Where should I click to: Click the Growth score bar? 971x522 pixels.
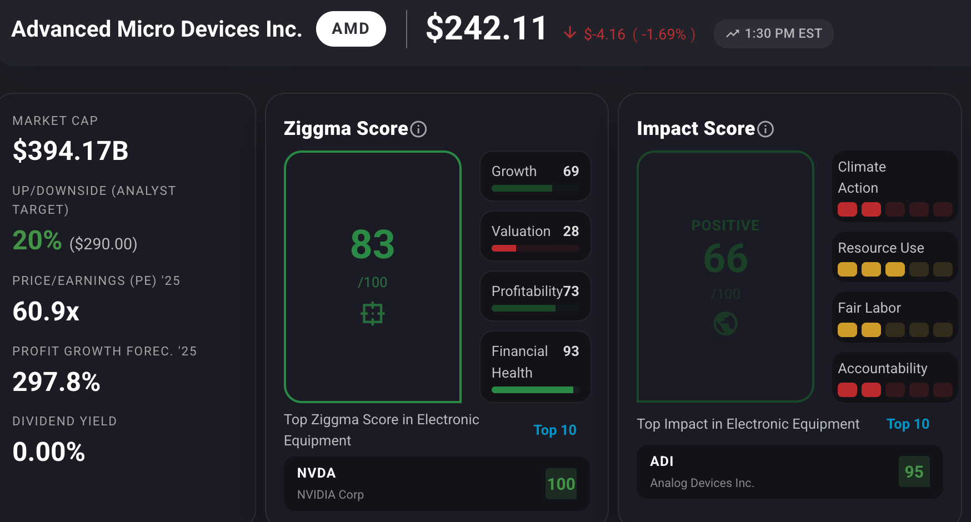tap(535, 188)
